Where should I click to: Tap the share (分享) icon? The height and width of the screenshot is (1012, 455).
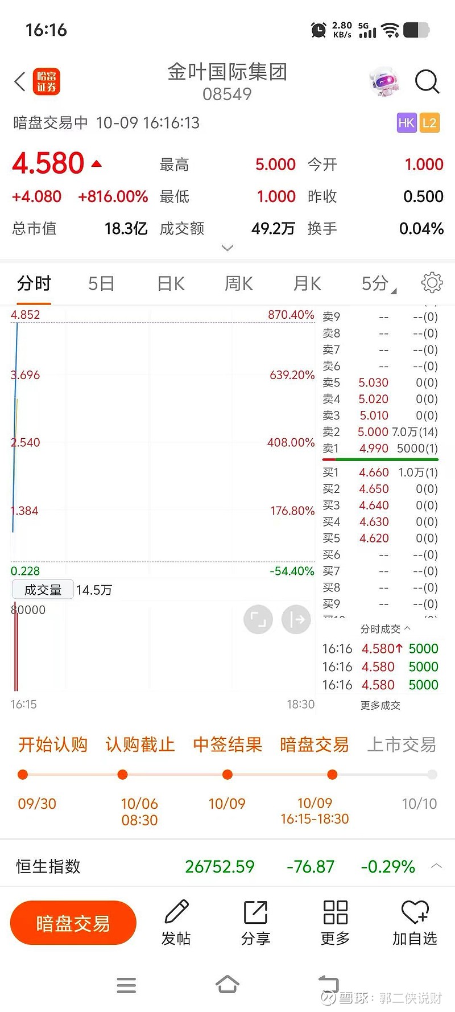(x=255, y=912)
